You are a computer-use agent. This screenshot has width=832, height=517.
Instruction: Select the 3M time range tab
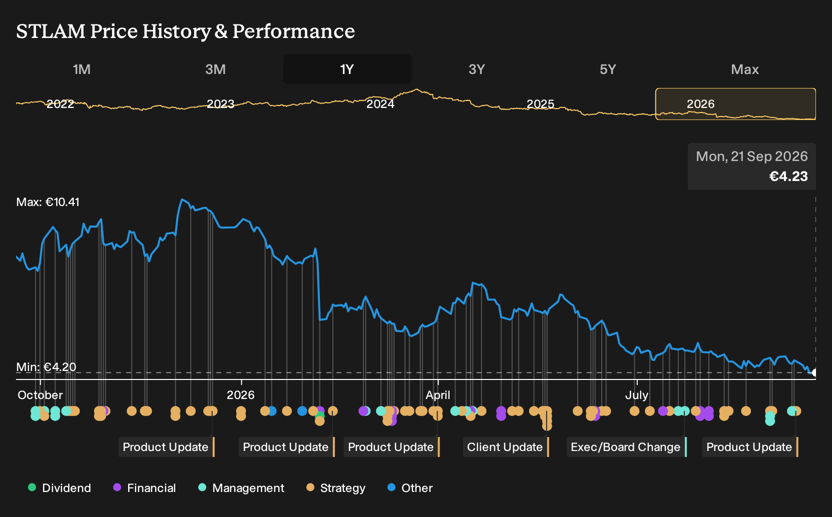pos(215,69)
